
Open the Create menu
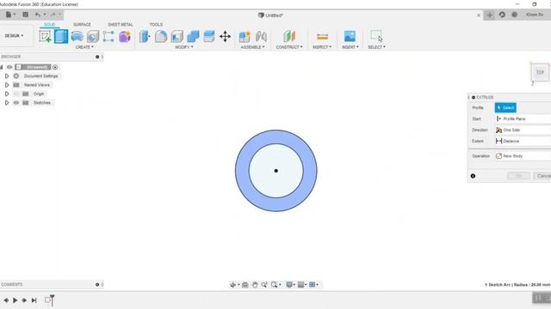tap(84, 47)
